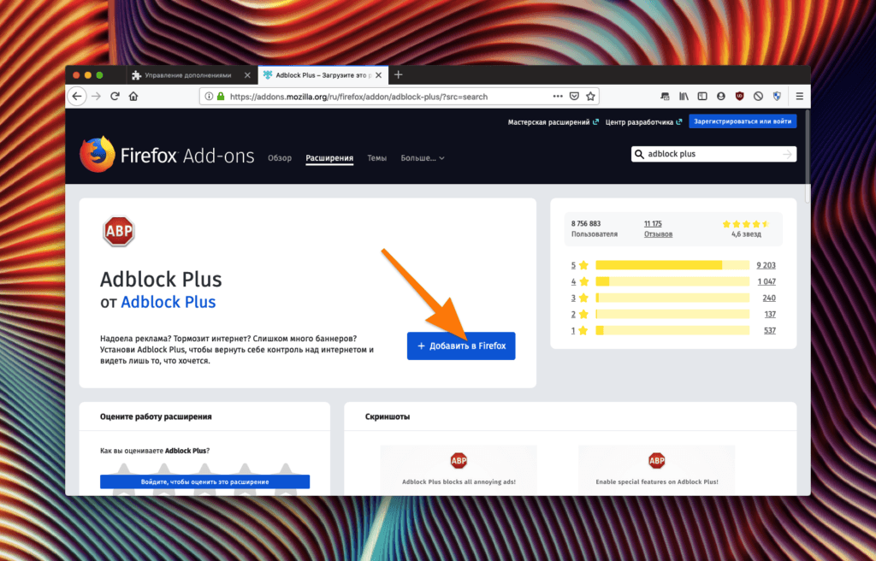Click the Firefox Add-ons logo
Image resolution: width=876 pixels, height=561 pixels.
tap(167, 155)
